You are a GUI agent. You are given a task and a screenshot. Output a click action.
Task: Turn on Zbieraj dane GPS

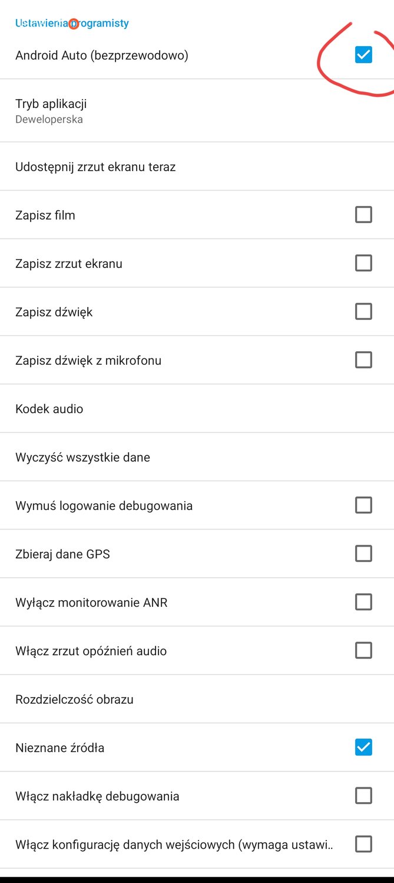coord(363,553)
